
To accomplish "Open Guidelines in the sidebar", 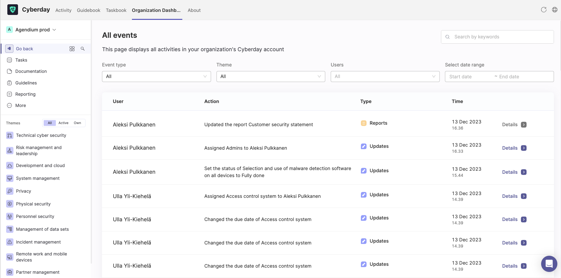I will tap(26, 83).
